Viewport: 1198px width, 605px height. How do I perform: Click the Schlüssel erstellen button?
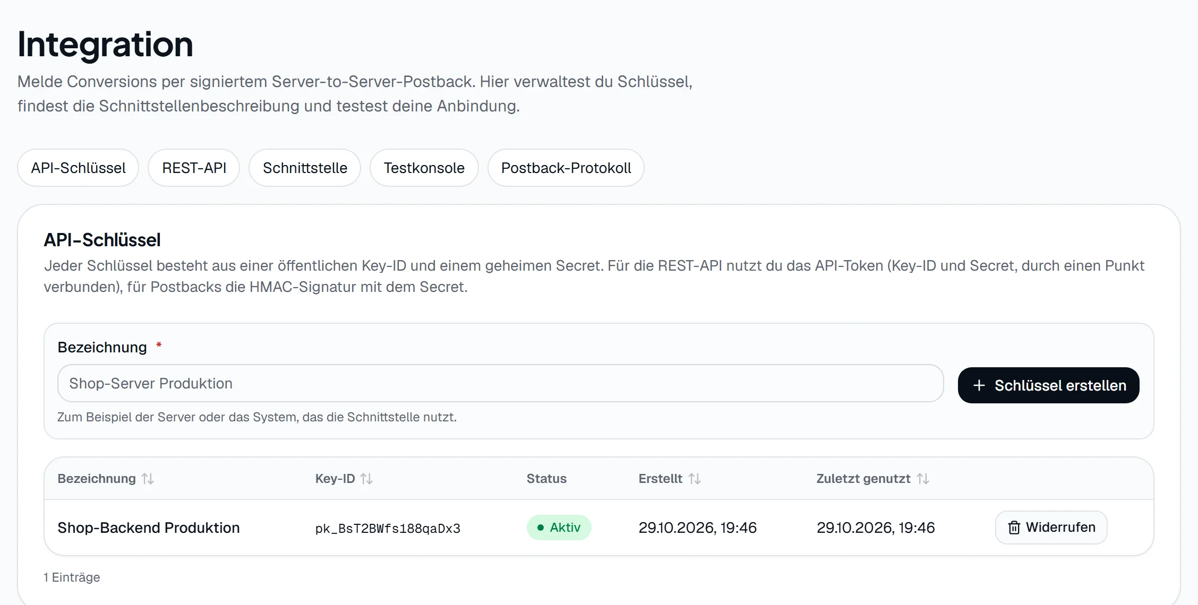pos(1049,385)
